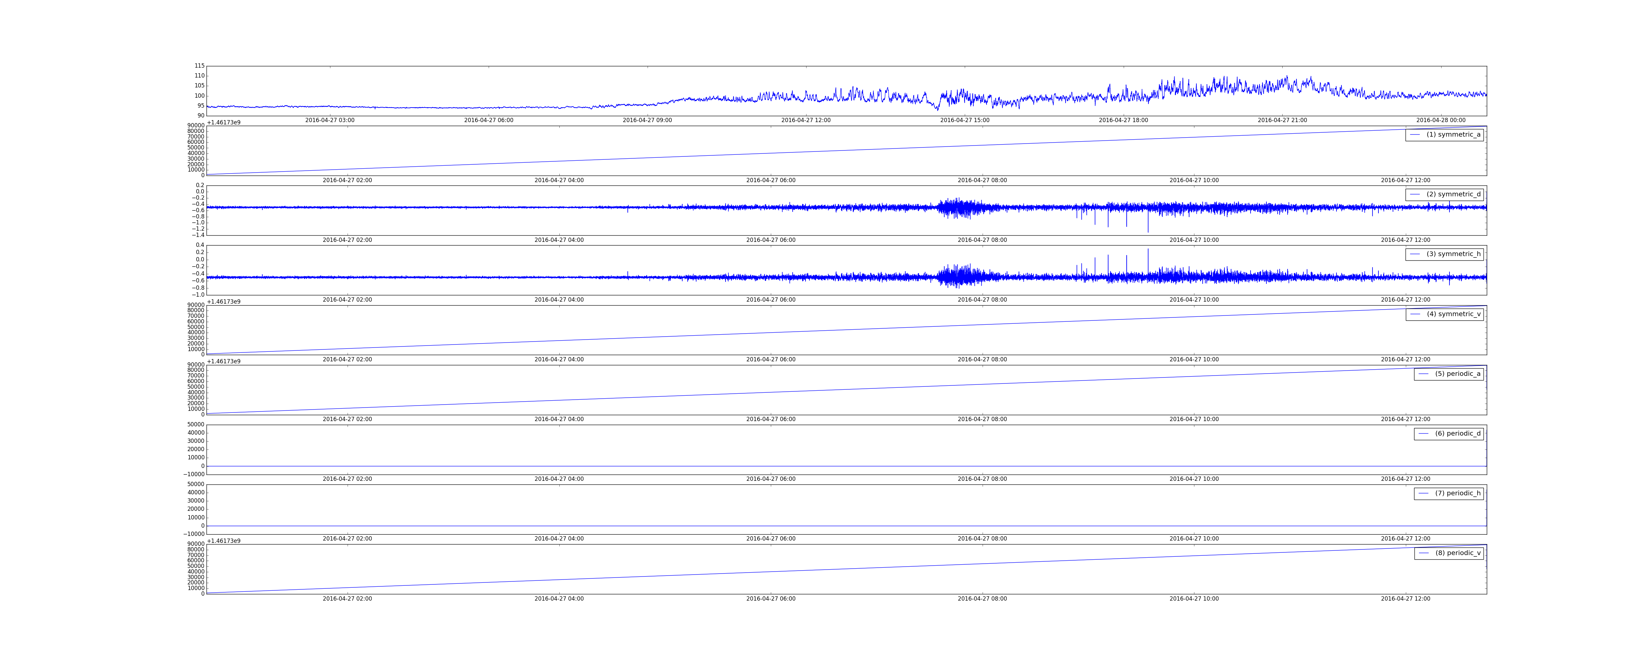Click the "2016-04-28 00:00" tick label
The width and height of the screenshot is (1652, 660).
(1441, 120)
